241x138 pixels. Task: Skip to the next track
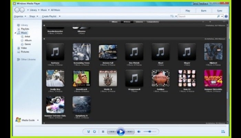(x=130, y=132)
